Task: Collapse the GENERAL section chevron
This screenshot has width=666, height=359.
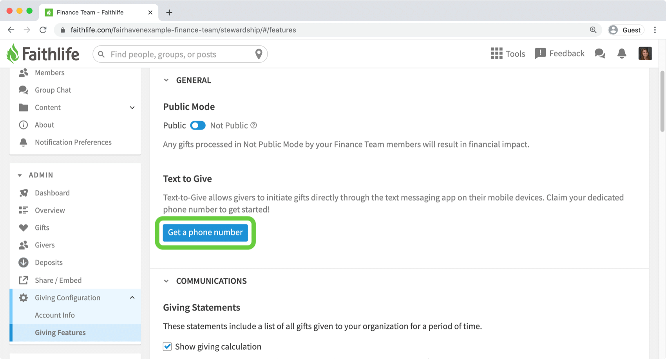Action: tap(166, 80)
